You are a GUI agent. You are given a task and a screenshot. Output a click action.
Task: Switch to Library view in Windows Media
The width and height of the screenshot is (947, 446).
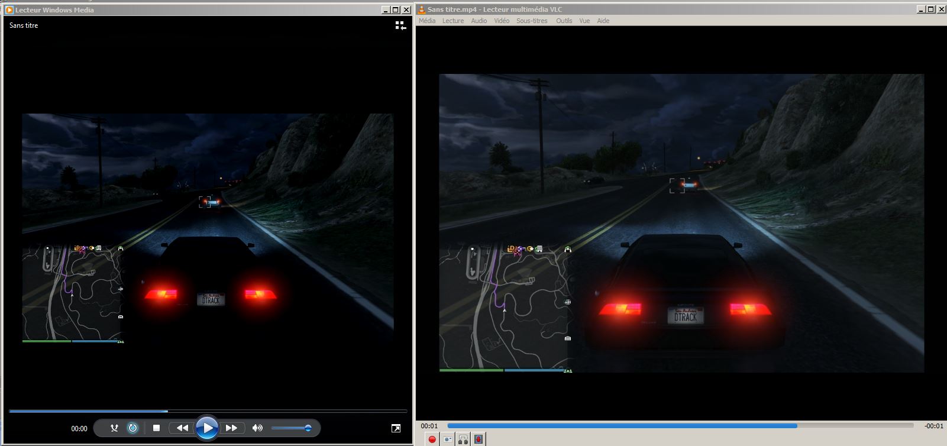tap(400, 25)
